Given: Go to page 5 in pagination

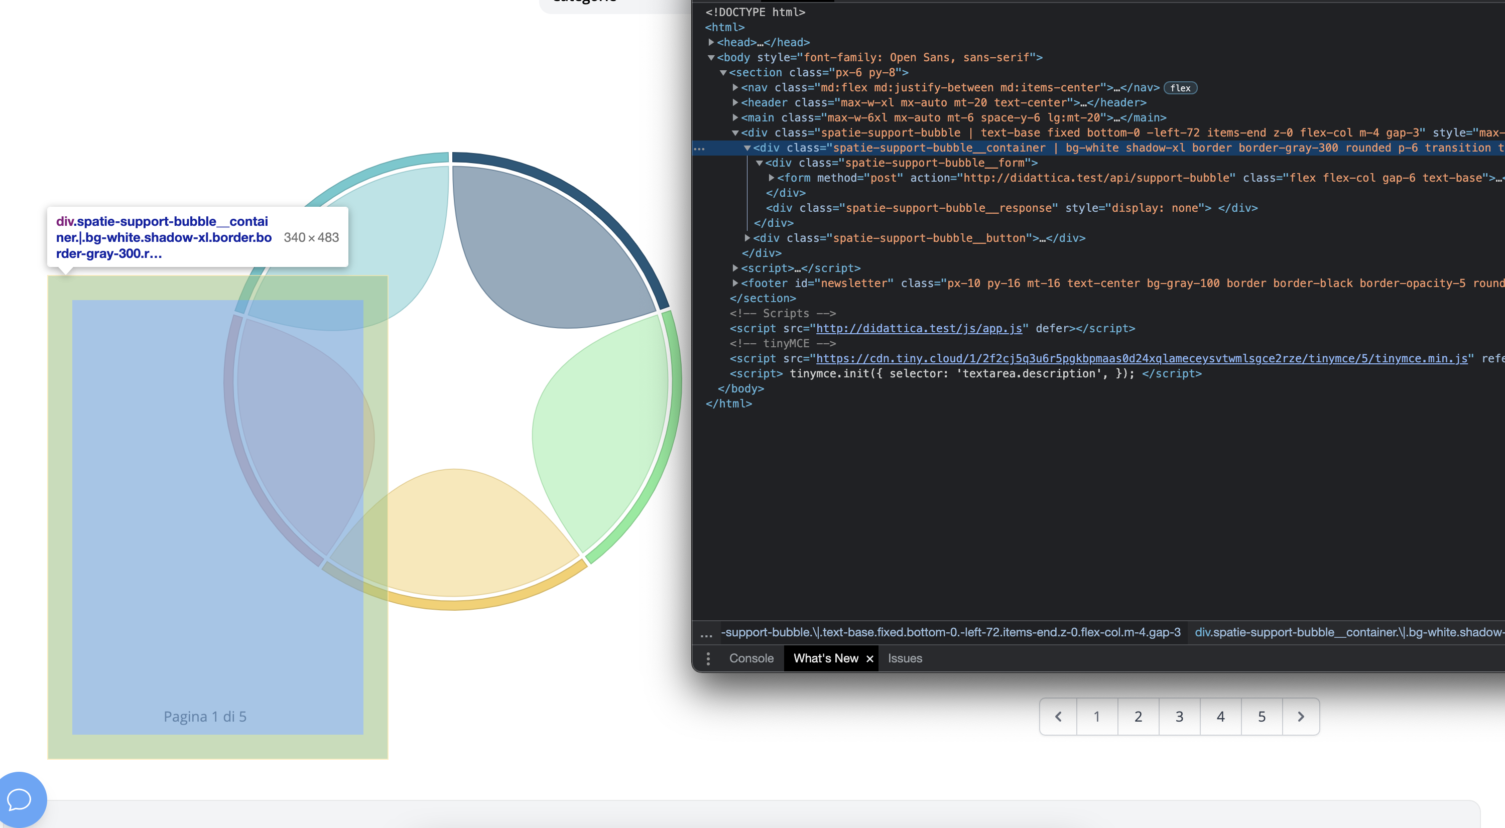Looking at the screenshot, I should click(1262, 717).
